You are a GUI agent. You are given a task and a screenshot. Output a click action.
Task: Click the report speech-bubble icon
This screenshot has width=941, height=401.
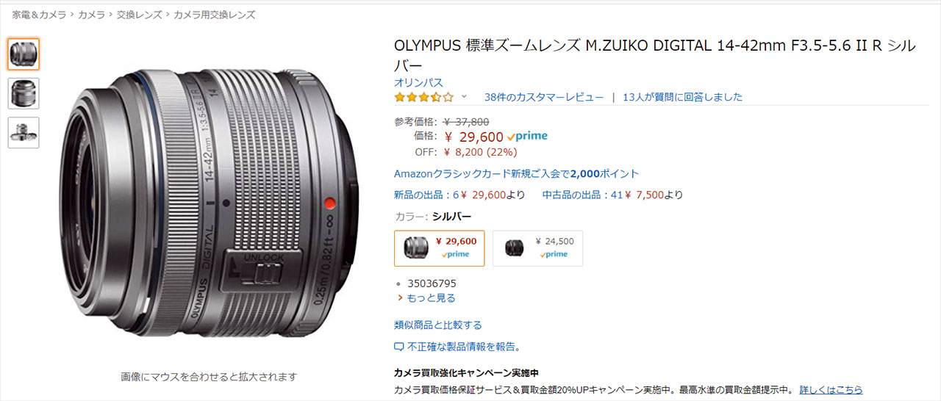(x=399, y=347)
